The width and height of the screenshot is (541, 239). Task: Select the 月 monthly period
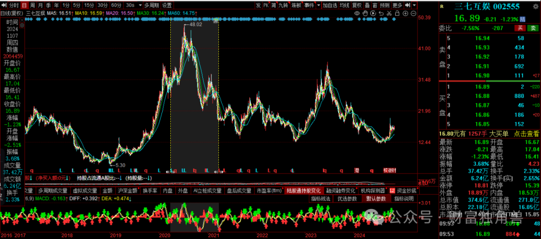point(41,5)
